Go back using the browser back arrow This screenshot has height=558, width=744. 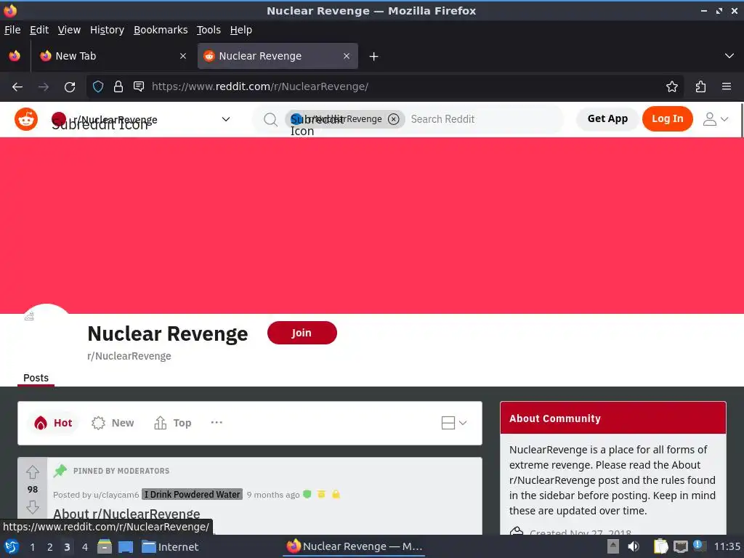(17, 87)
